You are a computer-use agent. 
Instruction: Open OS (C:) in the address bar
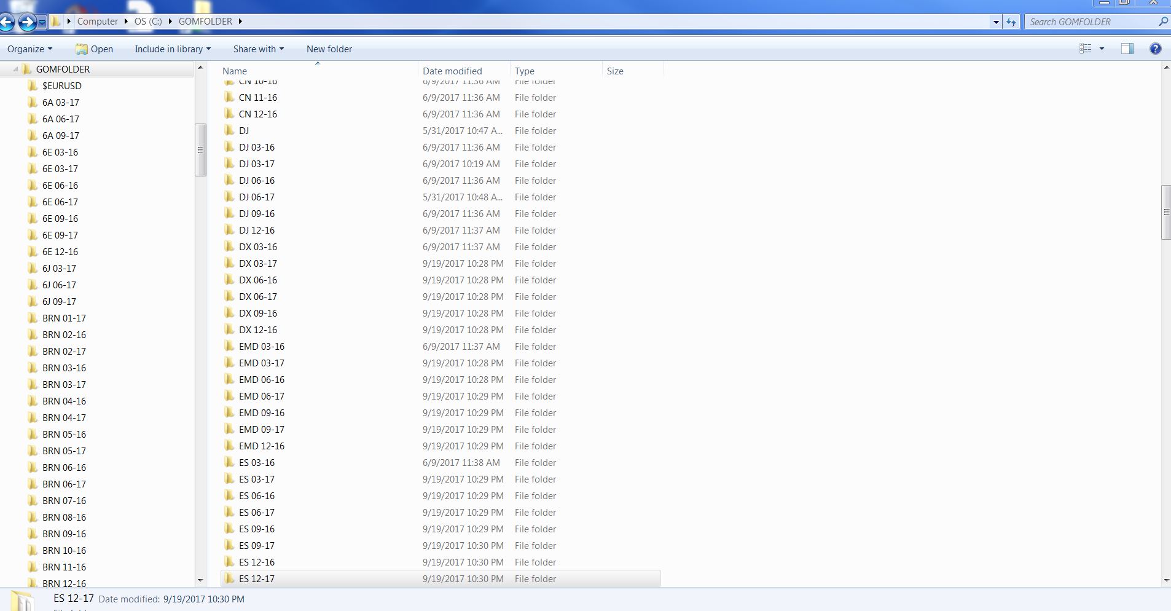[148, 22]
